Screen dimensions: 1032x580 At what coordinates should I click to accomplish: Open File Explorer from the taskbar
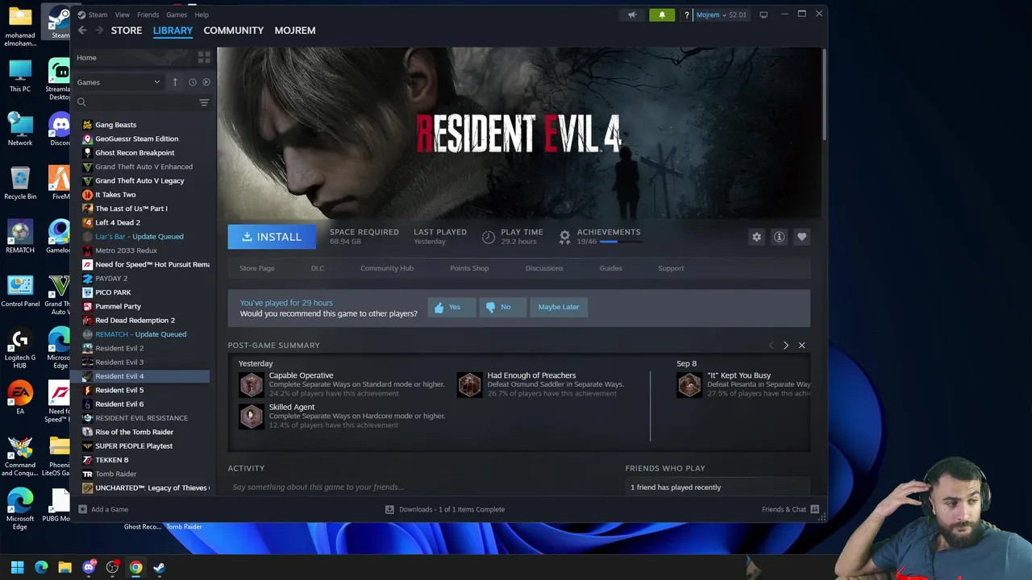point(64,567)
